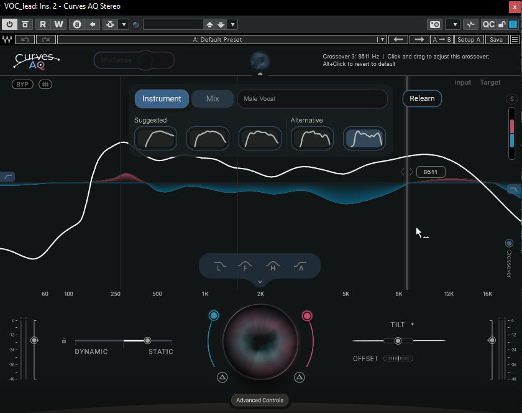Click left chevron beside 8611 value

click(x=403, y=172)
